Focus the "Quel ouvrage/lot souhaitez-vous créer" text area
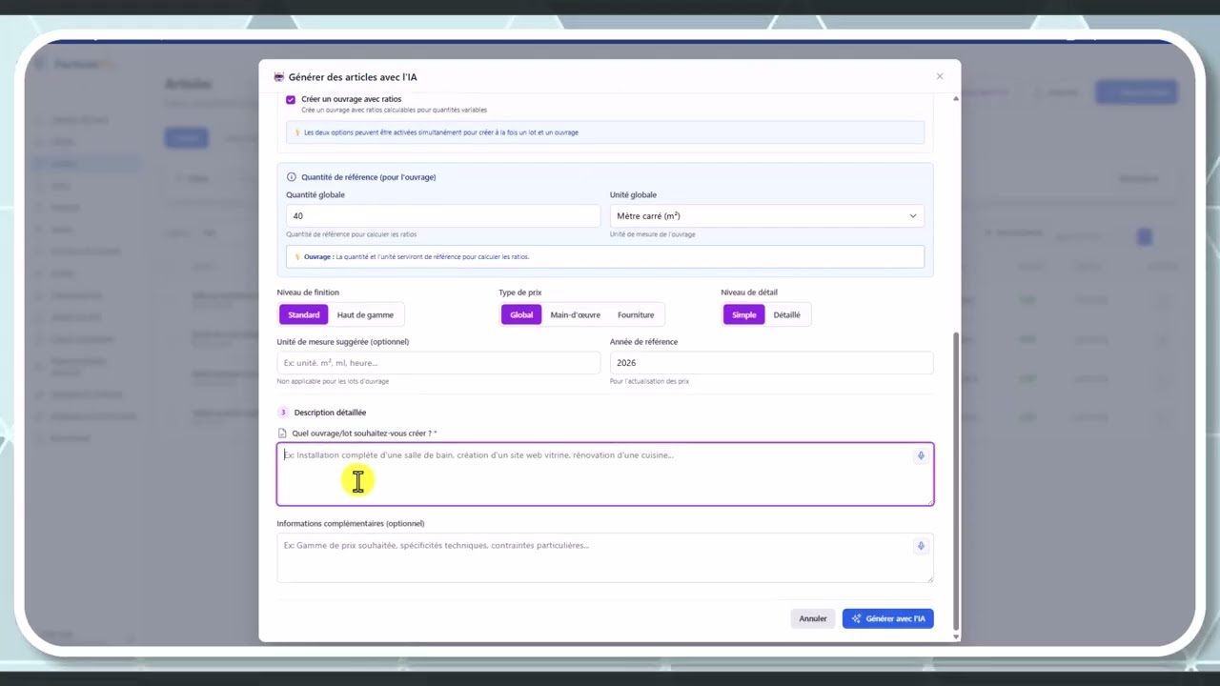The width and height of the screenshot is (1220, 686). pyautogui.click(x=605, y=474)
